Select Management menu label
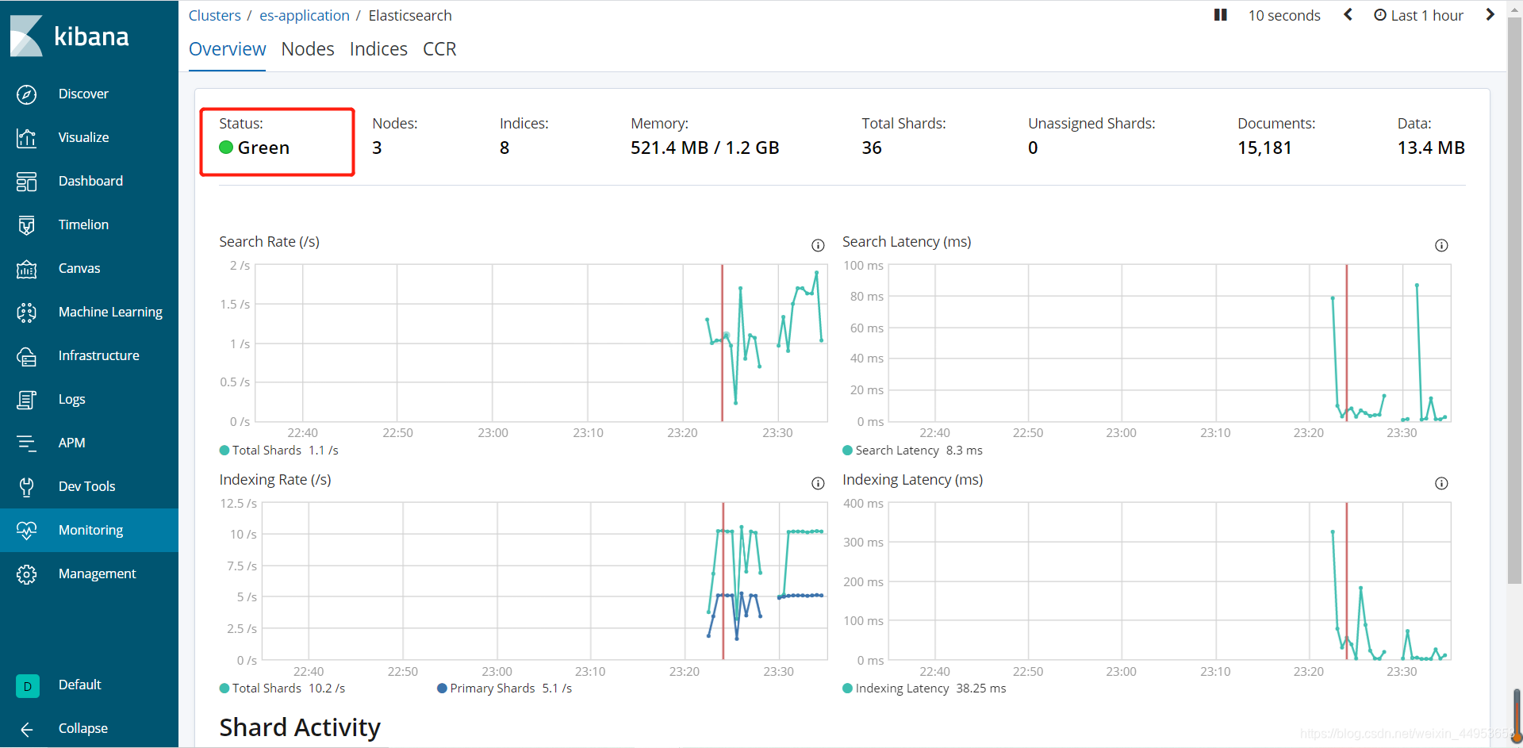Screen dimensions: 1523x748 tap(97, 574)
